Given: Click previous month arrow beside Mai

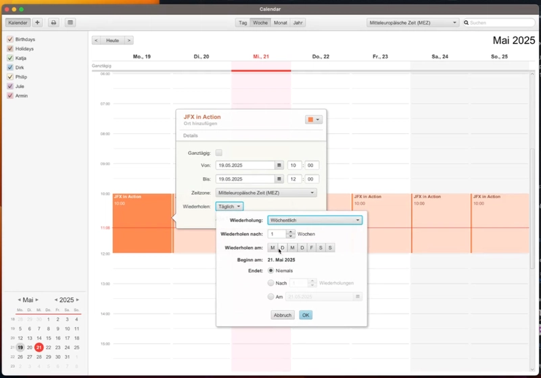Looking at the screenshot, I should (19, 300).
